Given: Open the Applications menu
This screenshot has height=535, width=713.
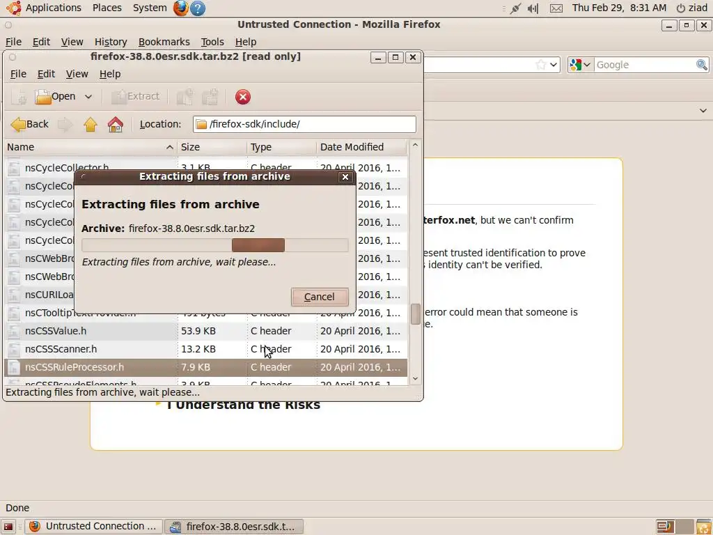Looking at the screenshot, I should 53,8.
